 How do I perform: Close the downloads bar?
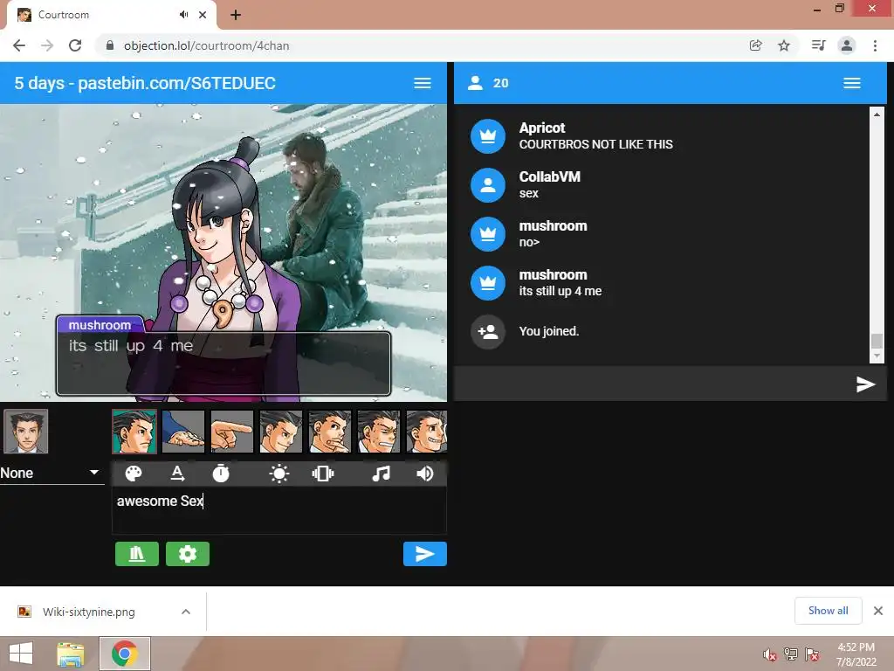point(878,611)
